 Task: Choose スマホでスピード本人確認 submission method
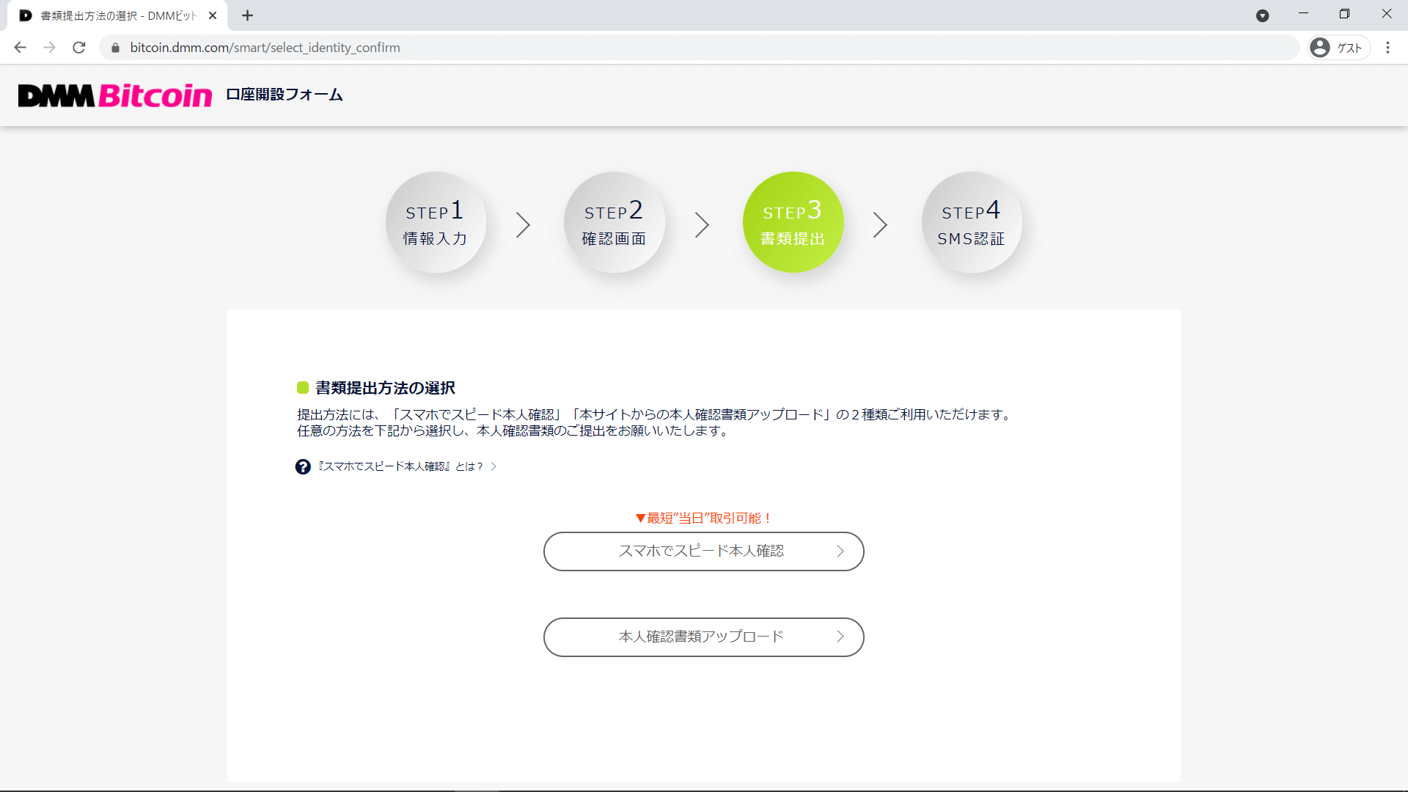pos(701,551)
